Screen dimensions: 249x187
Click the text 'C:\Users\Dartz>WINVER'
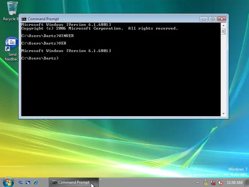pos(48,36)
